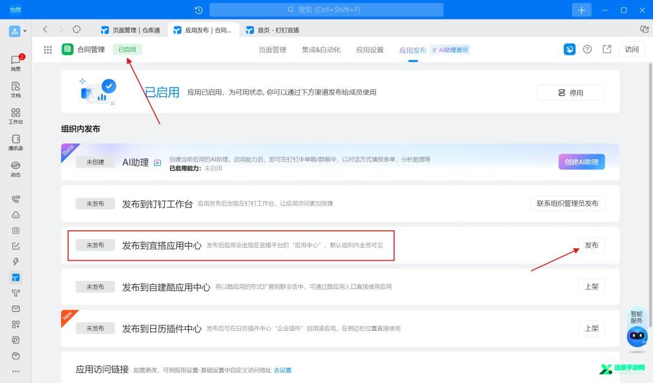Open the to-do checkmark icon in sidebar
This screenshot has width=653, height=383.
[x=16, y=246]
